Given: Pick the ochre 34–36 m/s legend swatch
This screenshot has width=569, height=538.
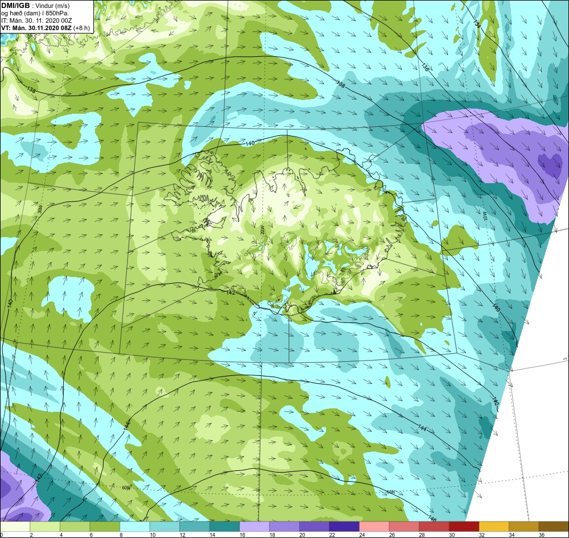Looking at the screenshot, I should pos(524,527).
